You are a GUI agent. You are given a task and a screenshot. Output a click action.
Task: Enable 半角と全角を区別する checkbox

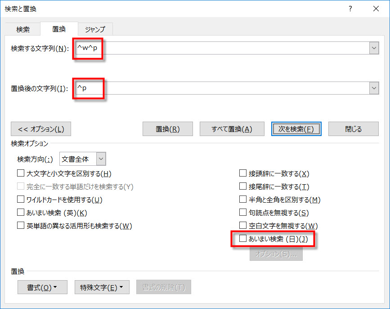(x=243, y=200)
